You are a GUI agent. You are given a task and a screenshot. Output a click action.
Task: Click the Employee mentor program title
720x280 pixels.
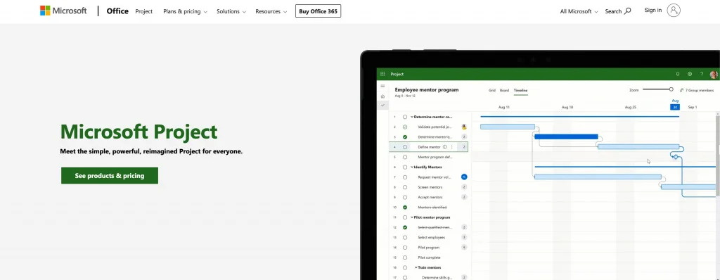pyautogui.click(x=427, y=89)
